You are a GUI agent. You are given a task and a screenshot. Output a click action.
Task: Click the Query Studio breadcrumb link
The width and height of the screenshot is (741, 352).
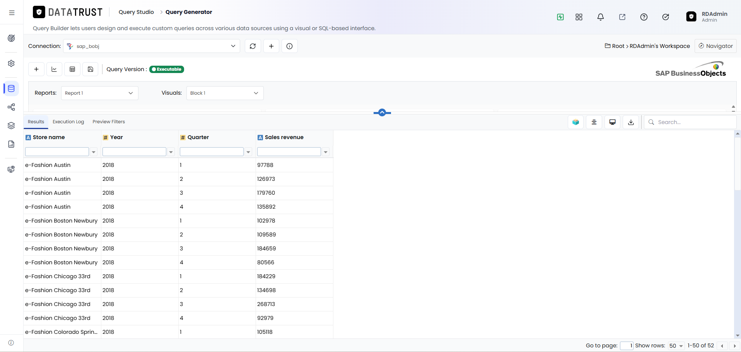(136, 12)
